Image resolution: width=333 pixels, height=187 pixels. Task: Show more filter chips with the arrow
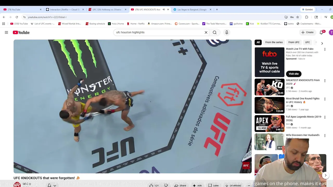tap(322, 43)
